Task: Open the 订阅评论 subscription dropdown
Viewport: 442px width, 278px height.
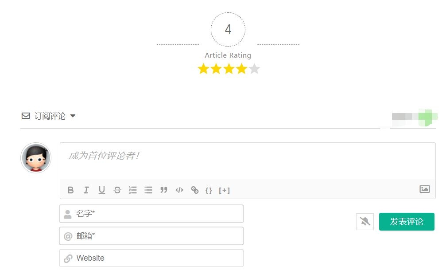Action: click(49, 116)
